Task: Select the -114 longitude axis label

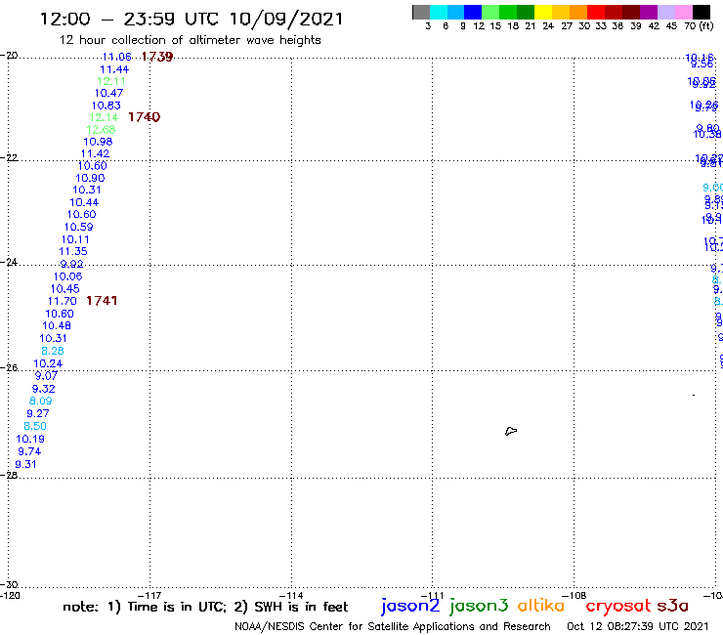Action: tap(291, 595)
